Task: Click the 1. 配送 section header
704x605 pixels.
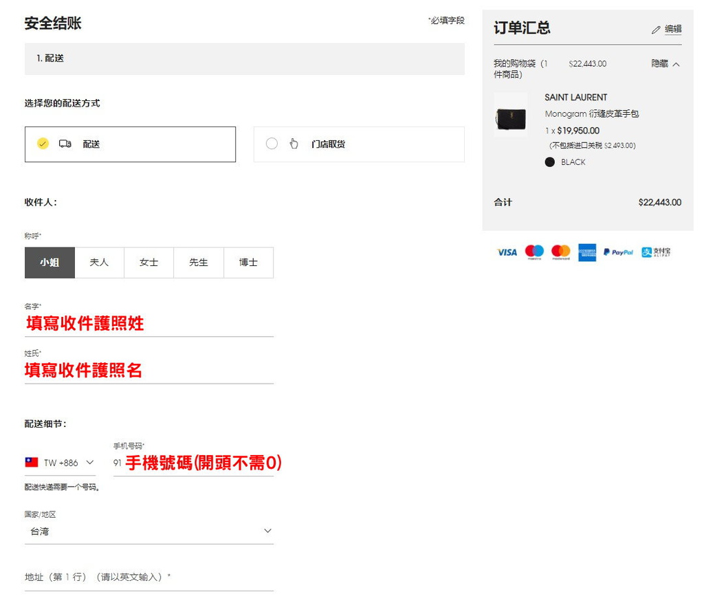Action: click(245, 59)
